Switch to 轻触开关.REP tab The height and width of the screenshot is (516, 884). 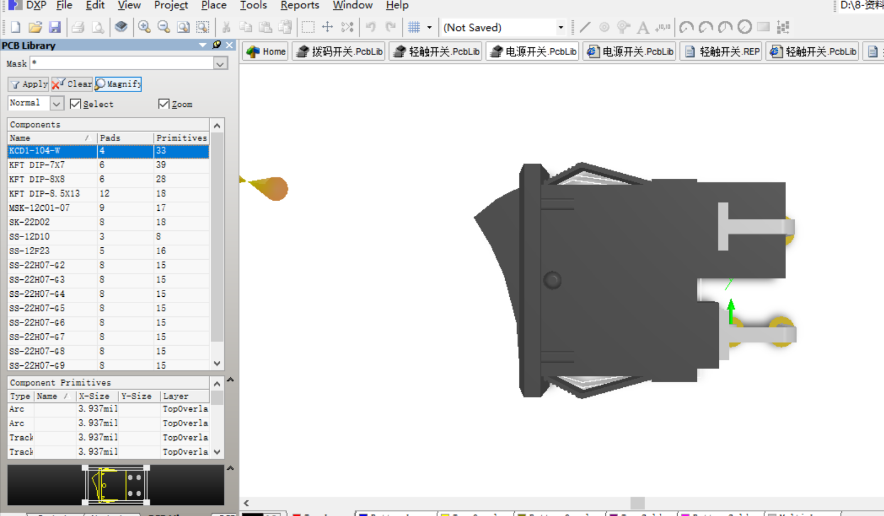(722, 52)
